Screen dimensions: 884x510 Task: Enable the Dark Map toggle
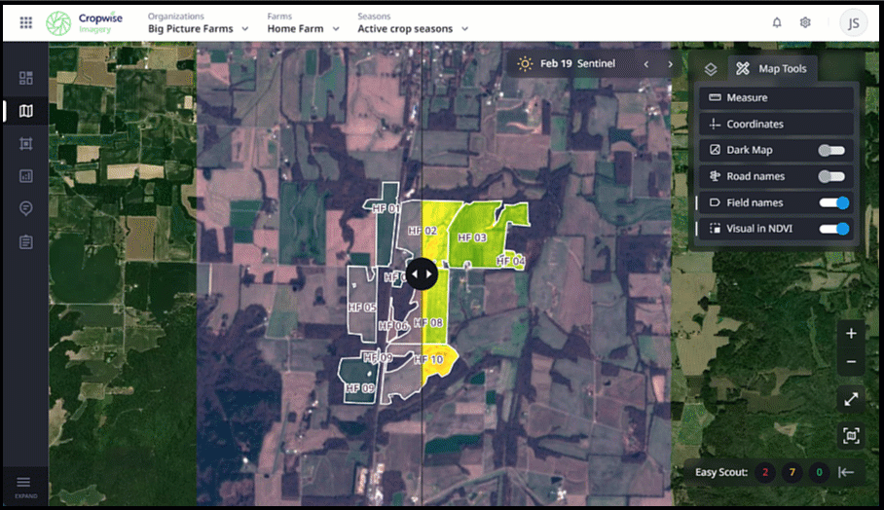830,151
